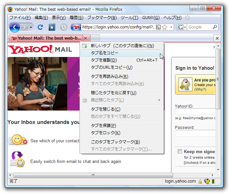Image resolution: width=230 pixels, height=194 pixels.
Task: Select the Yahoo! Mail tab
Action: (x=49, y=38)
